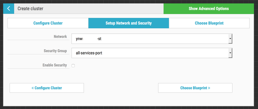This screenshot has height=109, width=258.
Task: Proceed with bottom Choose Blueprint button
Action: (x=195, y=88)
